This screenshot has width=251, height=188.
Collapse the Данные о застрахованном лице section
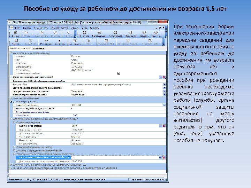tap(12, 53)
